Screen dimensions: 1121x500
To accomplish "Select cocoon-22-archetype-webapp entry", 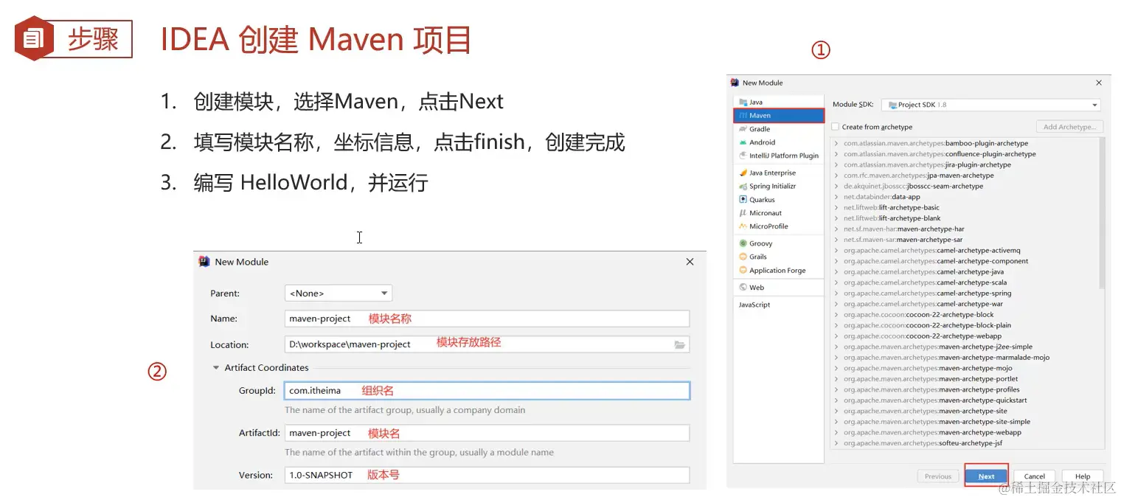I will coord(923,336).
